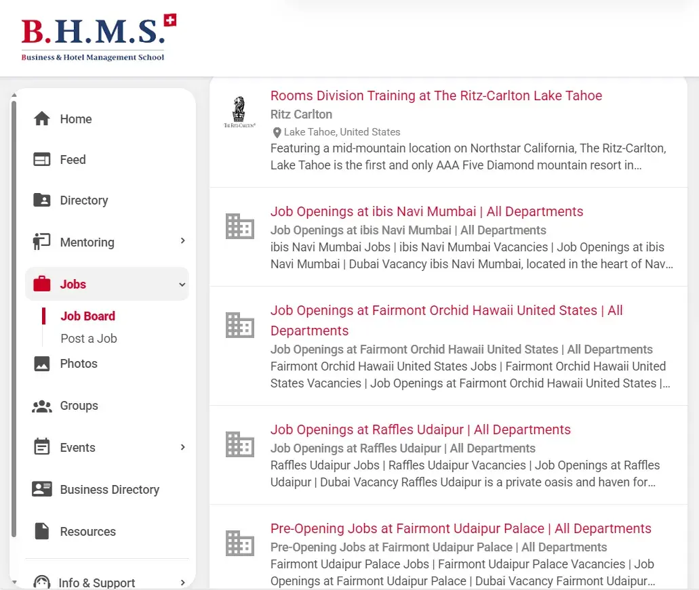Expand the Mentoring submenu chevron
The image size is (699, 590).
pos(182,241)
